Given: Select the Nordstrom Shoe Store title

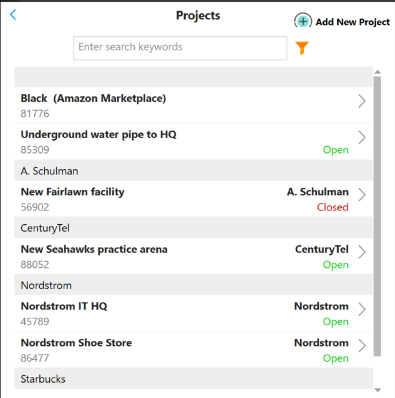Looking at the screenshot, I should [x=76, y=343].
